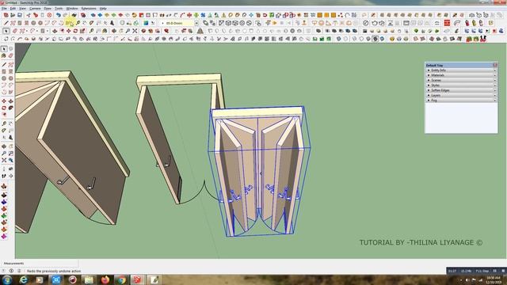Expand the Materials panel
The image size is (507, 285).
click(461, 75)
